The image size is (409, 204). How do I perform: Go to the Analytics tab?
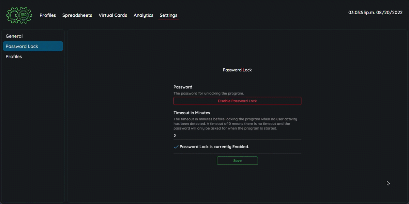tap(143, 15)
